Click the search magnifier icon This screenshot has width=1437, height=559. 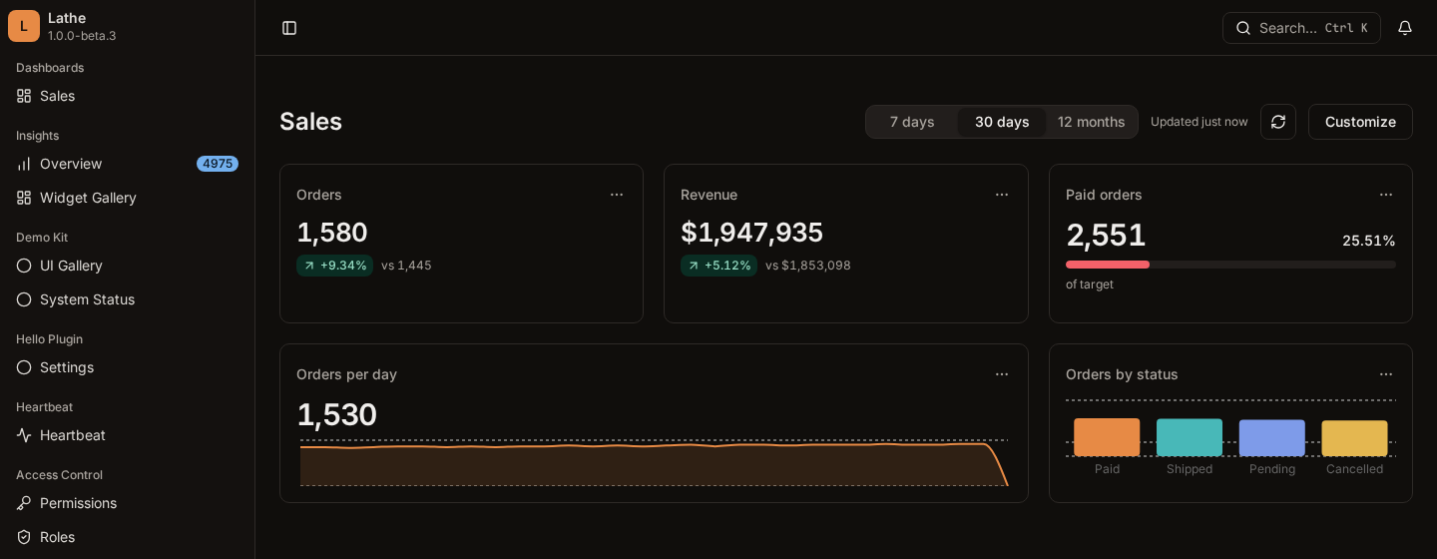[x=1243, y=28]
